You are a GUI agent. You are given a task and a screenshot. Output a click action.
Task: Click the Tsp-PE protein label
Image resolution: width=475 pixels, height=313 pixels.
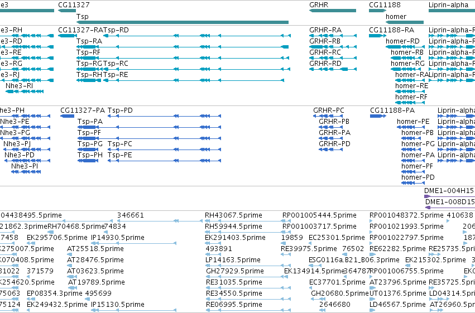119,155
